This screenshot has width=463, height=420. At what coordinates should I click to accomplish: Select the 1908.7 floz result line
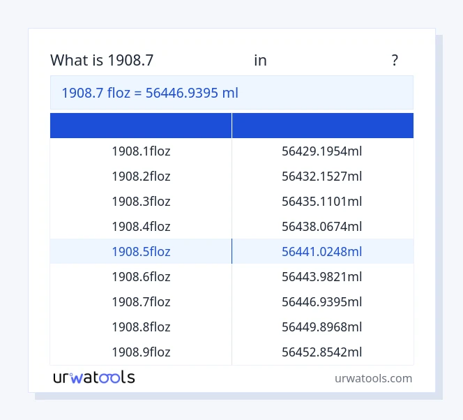pyautogui.click(x=150, y=93)
